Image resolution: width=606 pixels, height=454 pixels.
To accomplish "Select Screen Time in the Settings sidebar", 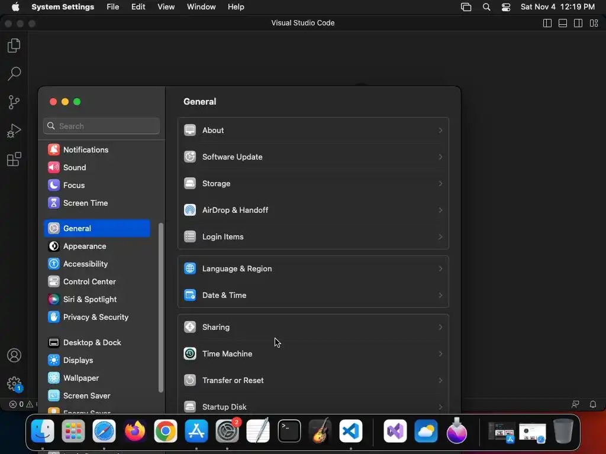I will click(x=96, y=203).
